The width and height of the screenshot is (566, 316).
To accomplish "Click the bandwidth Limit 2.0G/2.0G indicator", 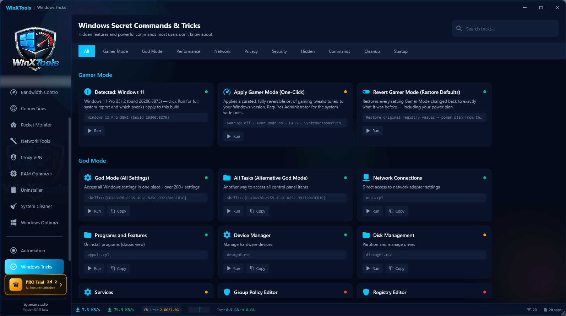I will (x=162, y=310).
